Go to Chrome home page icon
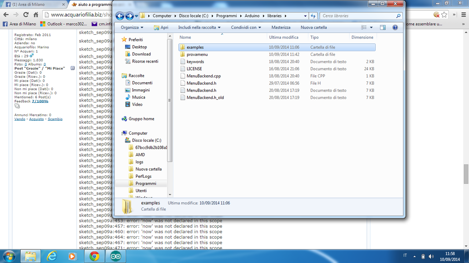The width and height of the screenshot is (469, 263). point(36,15)
